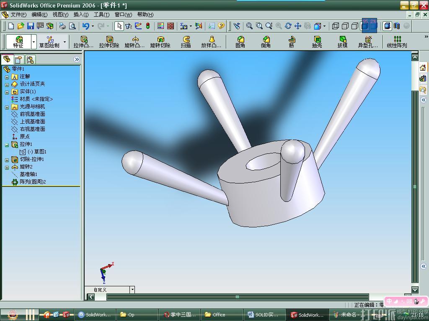The width and height of the screenshot is (429, 321).
Task: Switch to the PropertyManager tab
Action: [19, 59]
